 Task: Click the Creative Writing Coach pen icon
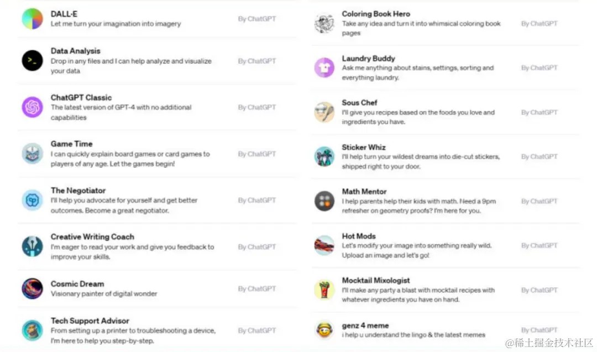33,246
